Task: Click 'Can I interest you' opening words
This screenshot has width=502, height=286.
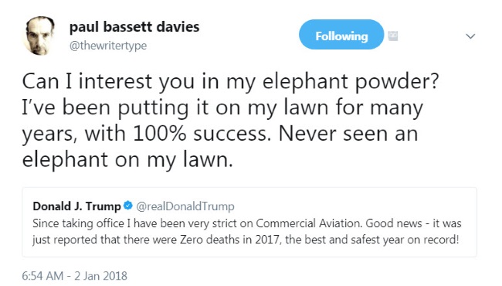Action: pyautogui.click(x=108, y=81)
